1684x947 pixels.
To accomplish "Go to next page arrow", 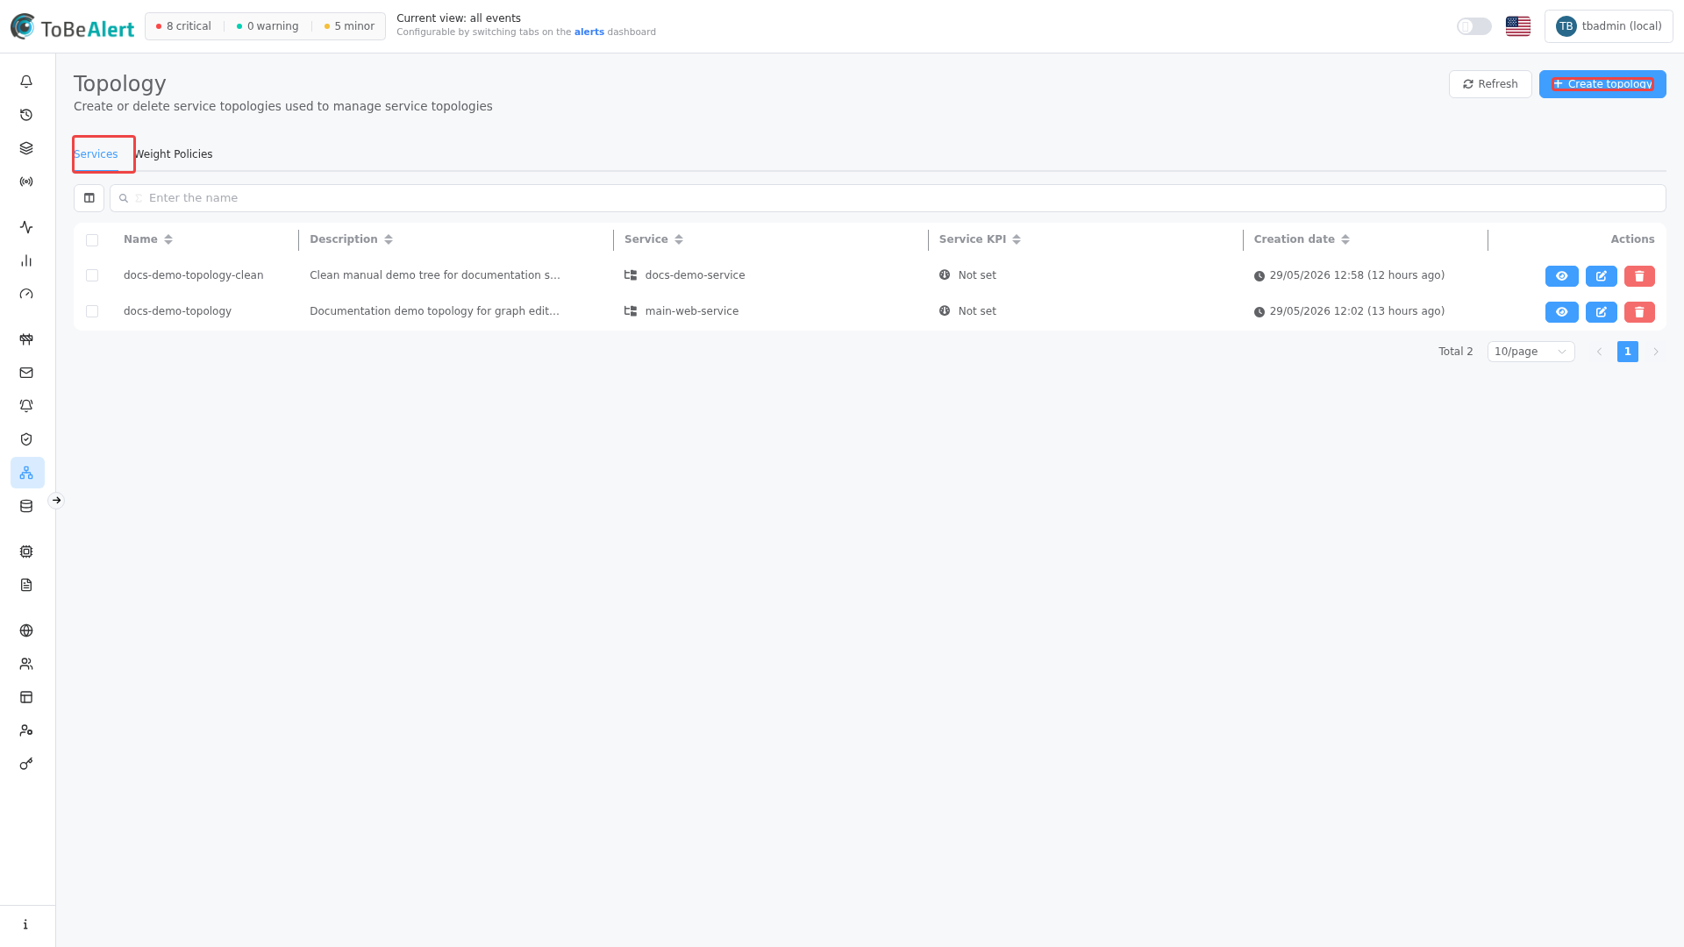I will tap(1656, 352).
